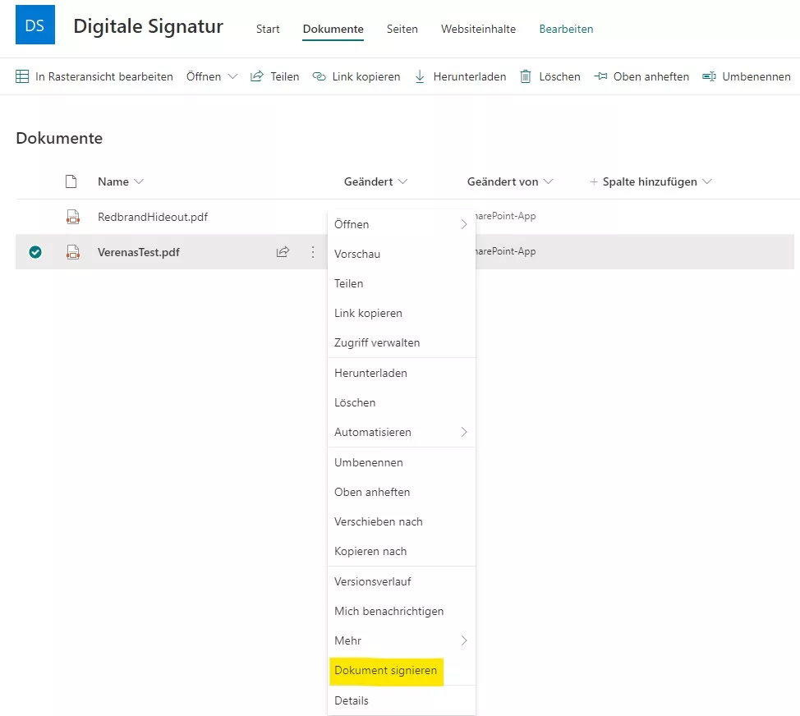The width and height of the screenshot is (800, 716).
Task: Open the ellipsis more actions on VerenasTest.pdf
Action: point(312,252)
